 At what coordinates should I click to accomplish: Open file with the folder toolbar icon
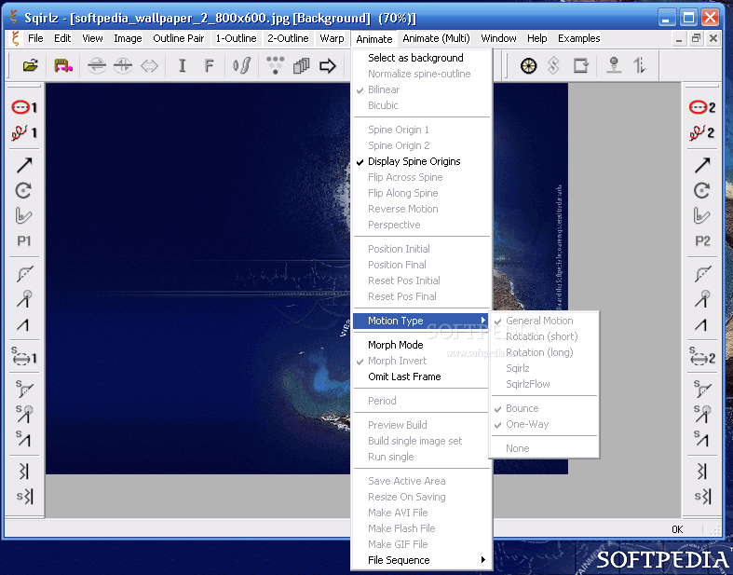click(x=31, y=65)
